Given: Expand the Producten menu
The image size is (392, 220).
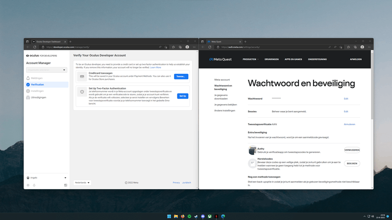Looking at the screenshot, I should [250, 59].
